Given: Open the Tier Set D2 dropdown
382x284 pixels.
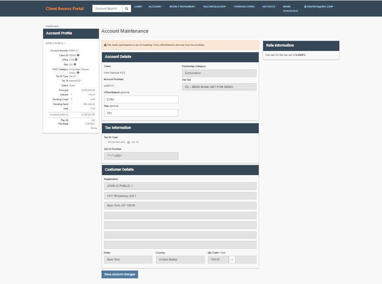Looking at the screenshot, I should tap(219, 87).
